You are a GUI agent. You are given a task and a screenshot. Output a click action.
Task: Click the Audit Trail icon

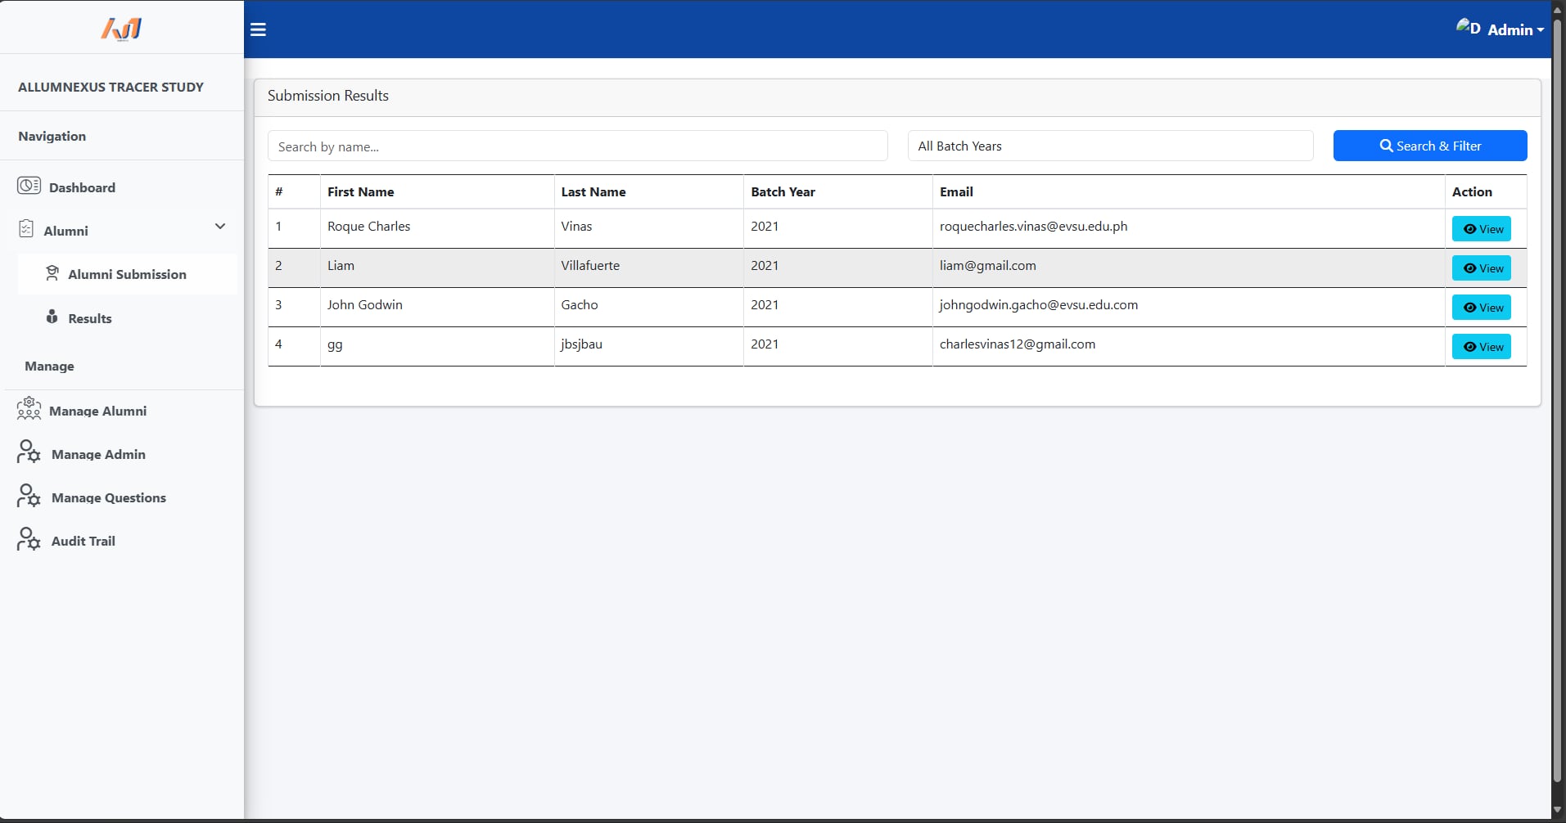(x=29, y=539)
